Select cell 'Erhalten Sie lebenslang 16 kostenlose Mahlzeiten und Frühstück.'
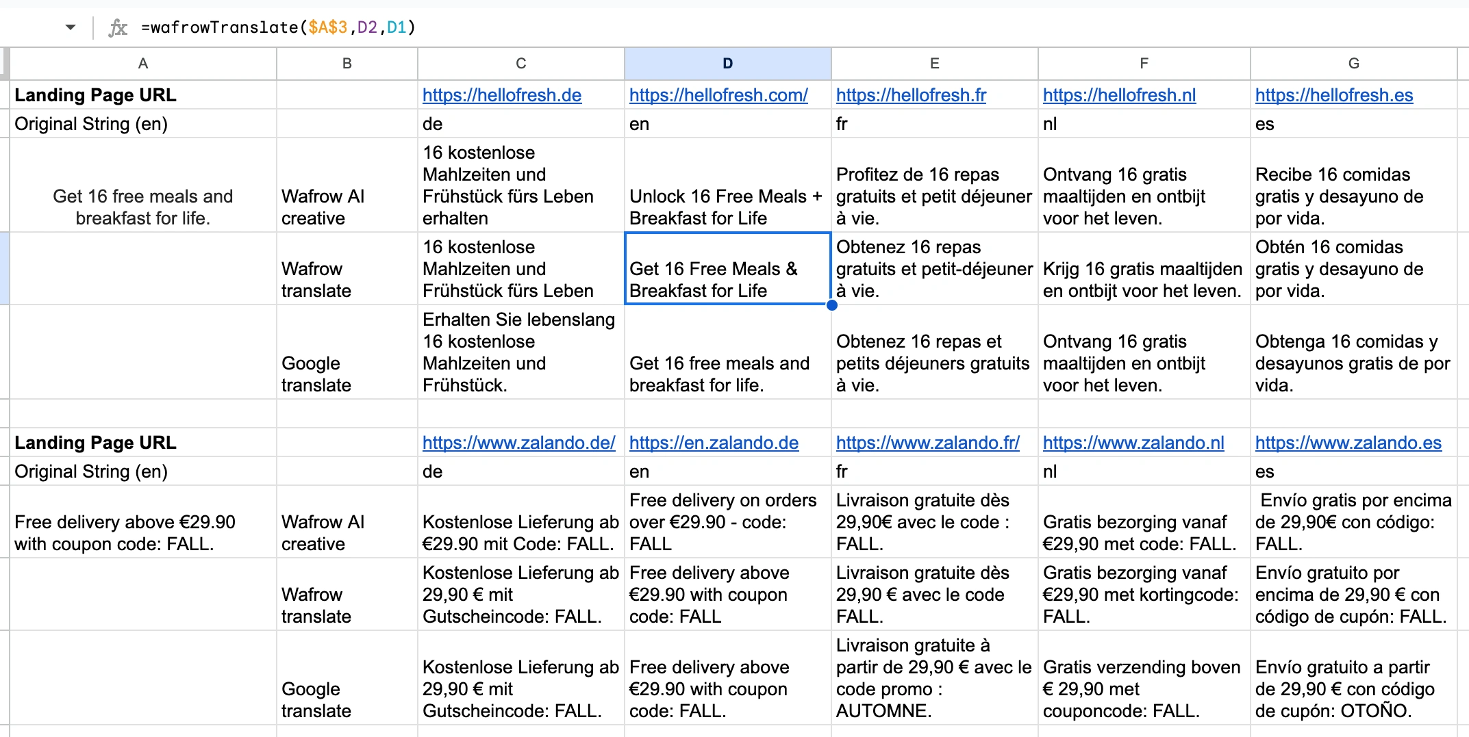The image size is (1469, 737). (x=521, y=352)
